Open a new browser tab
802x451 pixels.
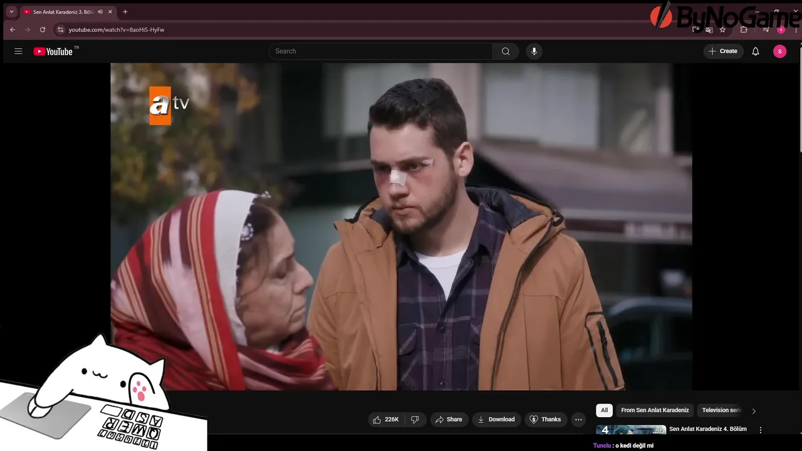coord(125,12)
